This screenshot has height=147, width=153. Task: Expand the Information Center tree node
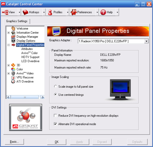pyautogui.click(x=9, y=33)
